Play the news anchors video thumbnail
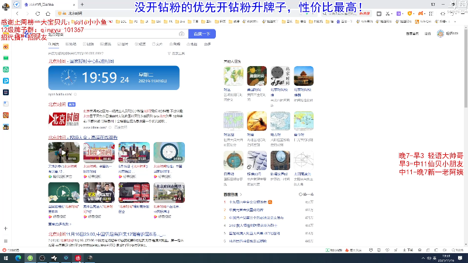 click(134, 153)
